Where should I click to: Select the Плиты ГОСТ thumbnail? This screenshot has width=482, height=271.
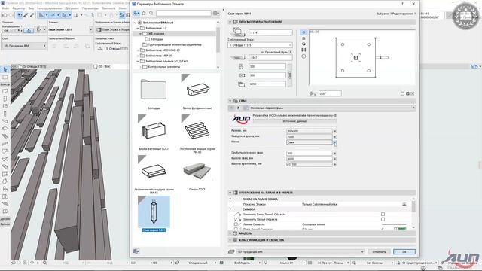(197, 171)
